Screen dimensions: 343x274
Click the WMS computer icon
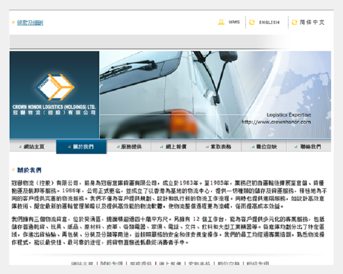click(x=221, y=22)
